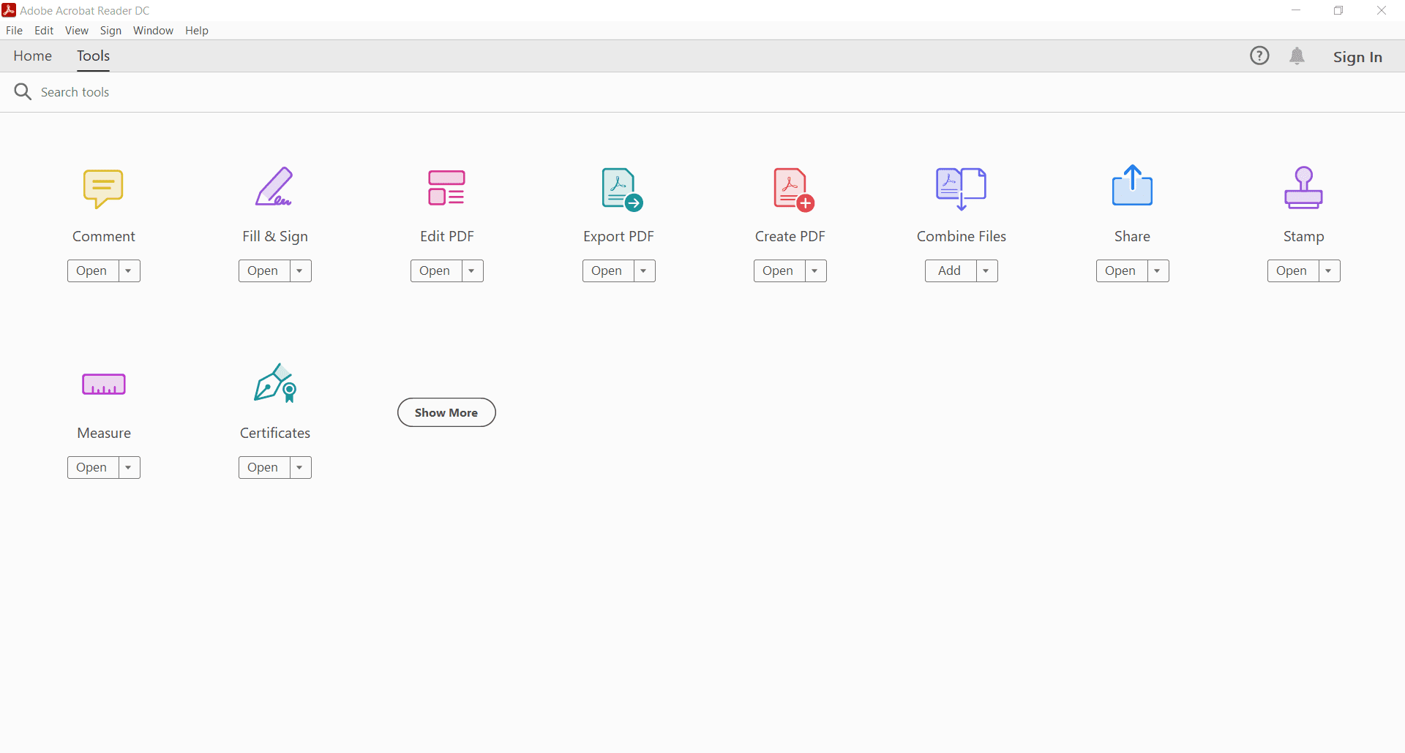
Task: Click the Share label
Action: pos(1132,237)
